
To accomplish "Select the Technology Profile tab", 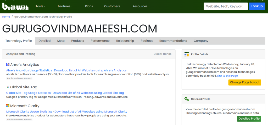I will (x=19, y=41).
